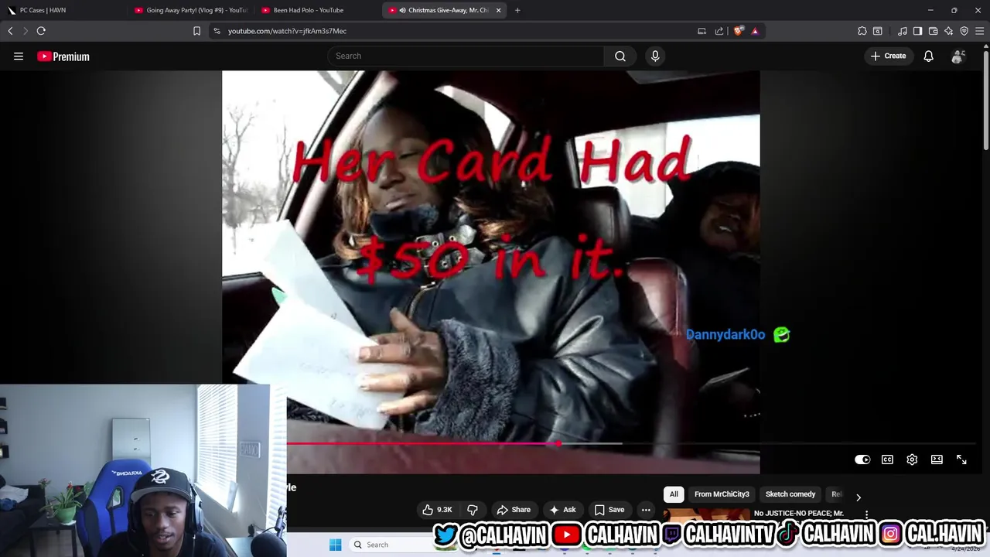Open a new tab with the plus icon
990x557 pixels.
(517, 10)
